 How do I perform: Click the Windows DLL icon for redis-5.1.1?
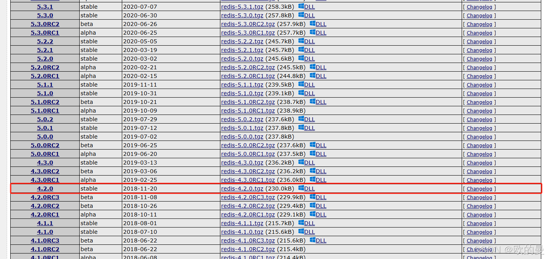coord(301,84)
